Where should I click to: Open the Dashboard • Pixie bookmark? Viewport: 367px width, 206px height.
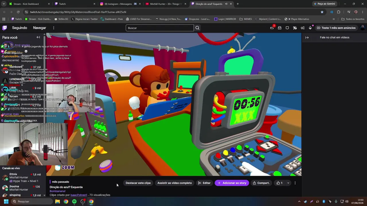click(x=112, y=19)
